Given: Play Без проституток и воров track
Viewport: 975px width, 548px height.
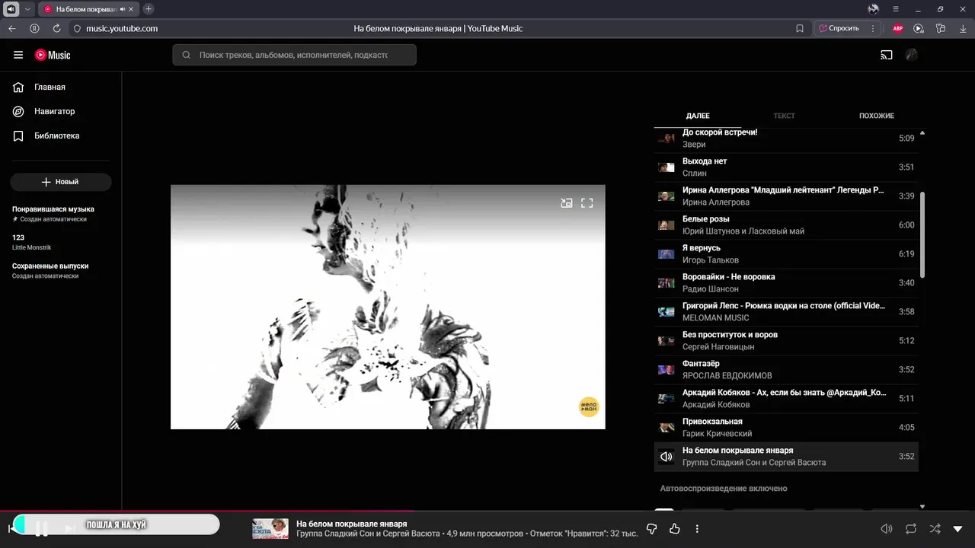Looking at the screenshot, I should 786,340.
